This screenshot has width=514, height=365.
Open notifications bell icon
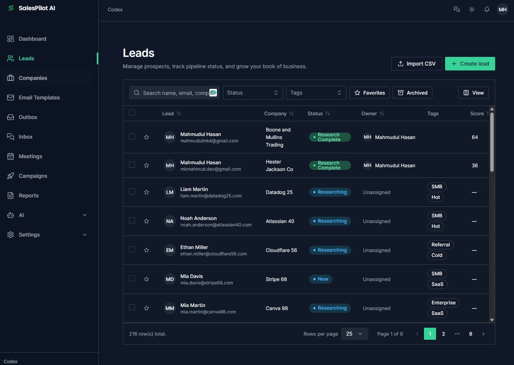click(x=487, y=9)
